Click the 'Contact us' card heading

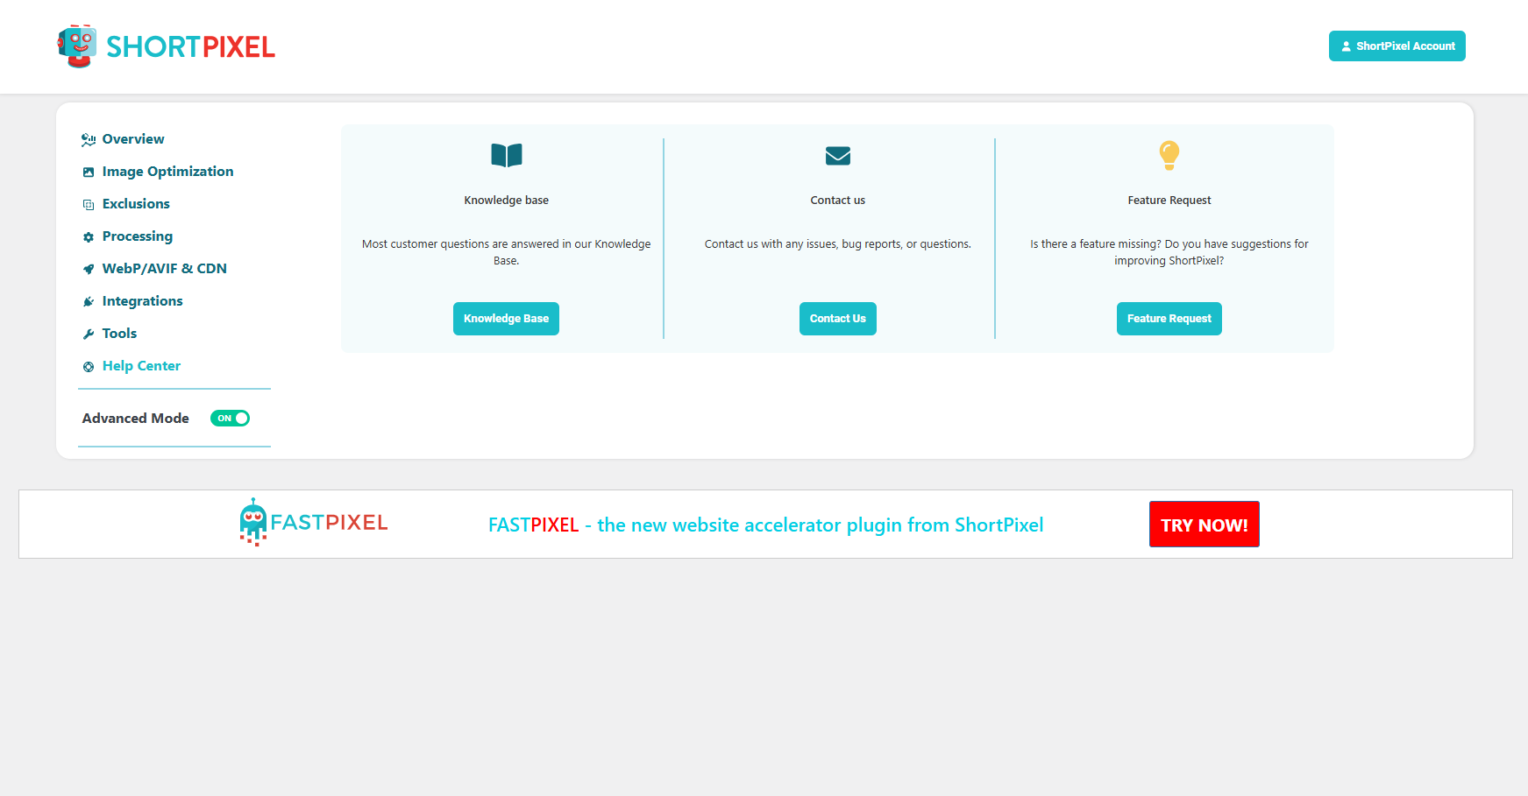click(x=838, y=201)
